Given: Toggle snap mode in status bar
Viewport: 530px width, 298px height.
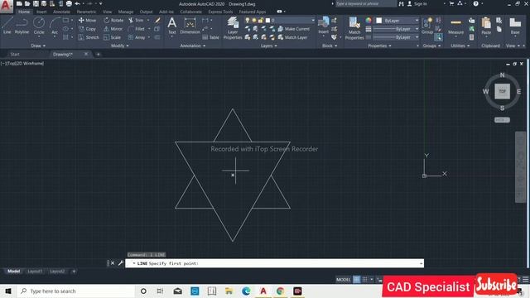Looking at the screenshot, I should 364,280.
